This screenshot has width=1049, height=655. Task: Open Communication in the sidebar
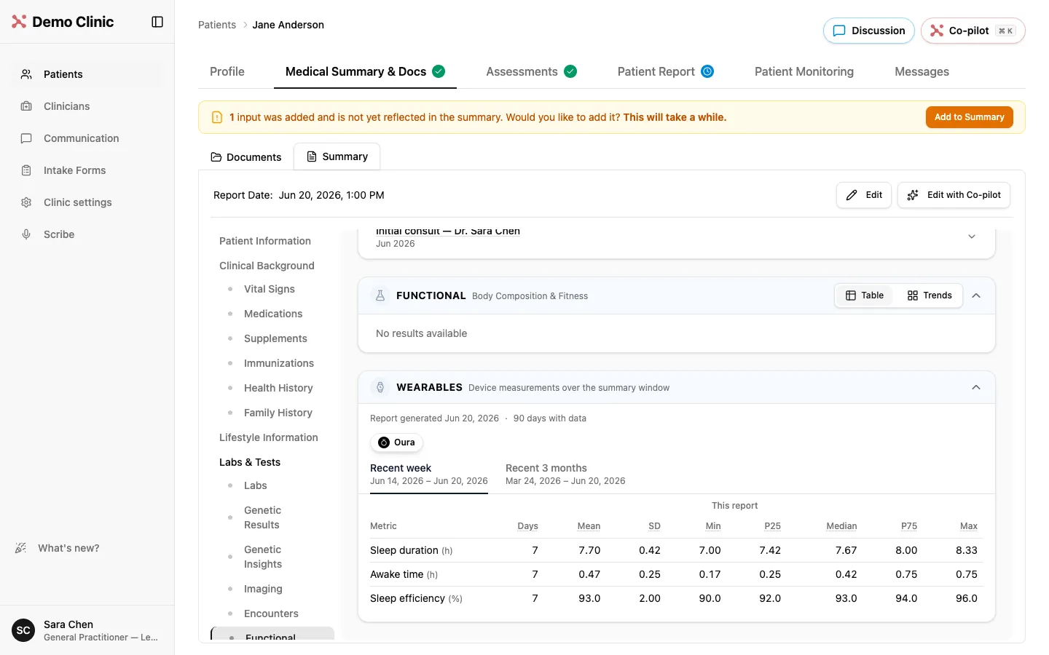tap(87, 138)
